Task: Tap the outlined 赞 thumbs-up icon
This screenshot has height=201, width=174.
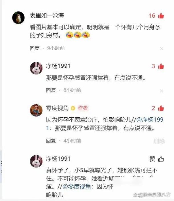Action: point(161,159)
